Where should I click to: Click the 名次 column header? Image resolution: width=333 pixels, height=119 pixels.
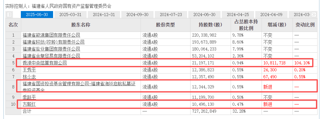pyautogui.click(x=13, y=25)
